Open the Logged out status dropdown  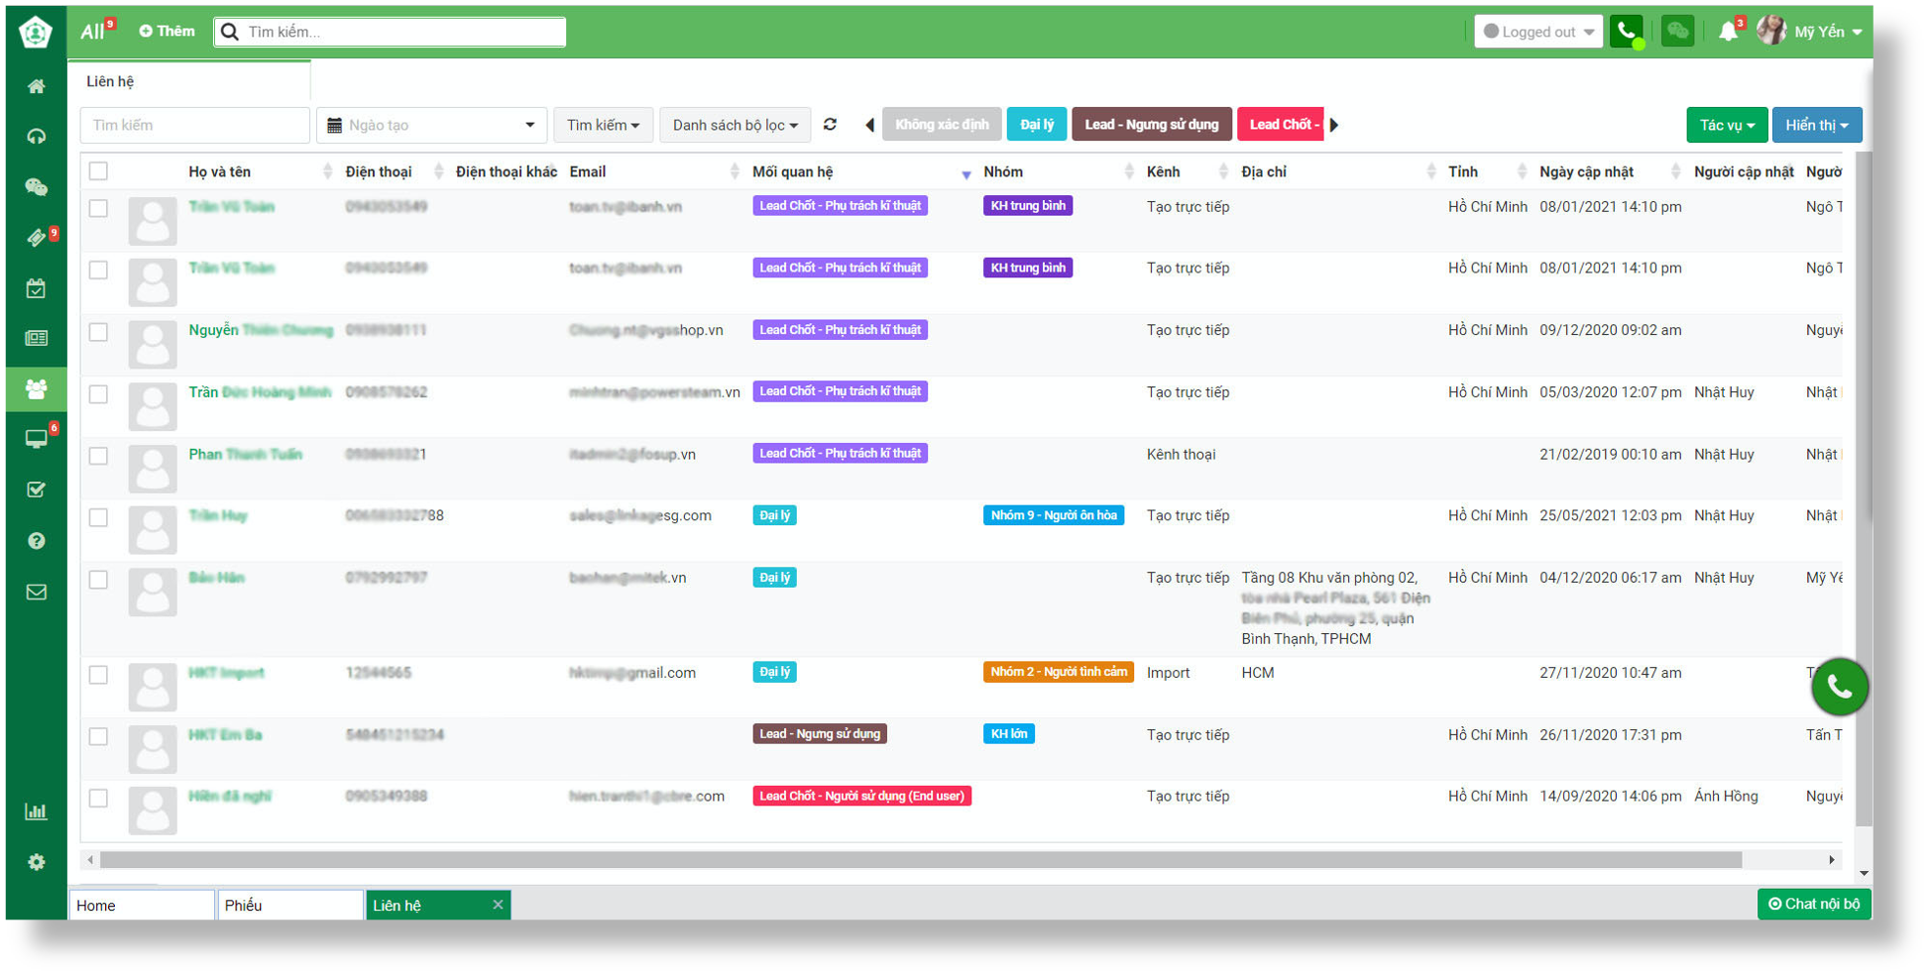(x=1537, y=32)
